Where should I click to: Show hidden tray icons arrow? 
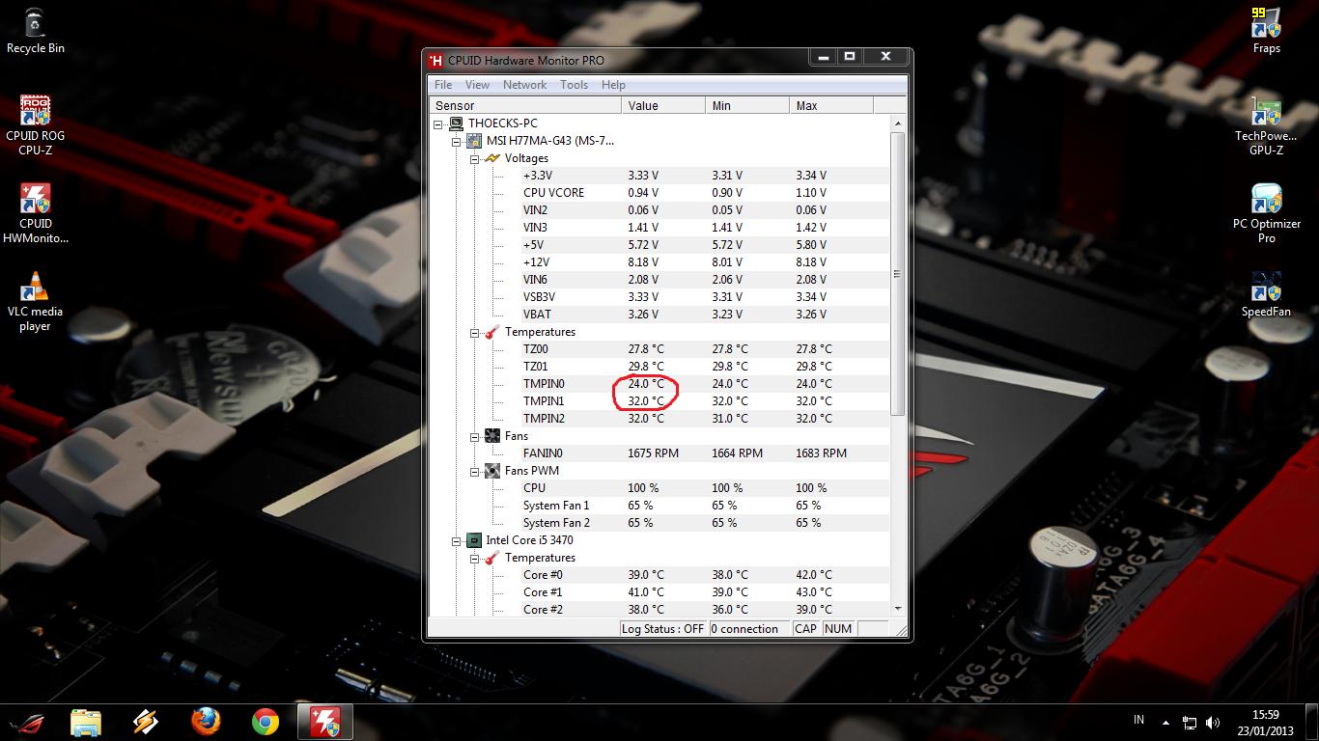tap(1165, 723)
